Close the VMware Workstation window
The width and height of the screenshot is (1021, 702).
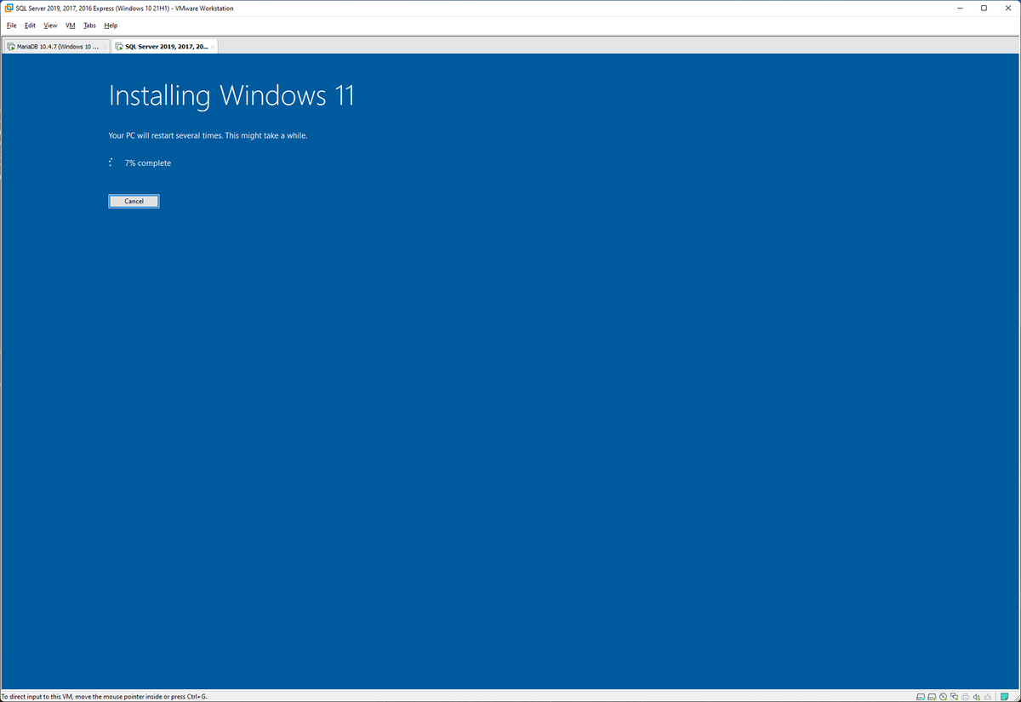(1008, 9)
